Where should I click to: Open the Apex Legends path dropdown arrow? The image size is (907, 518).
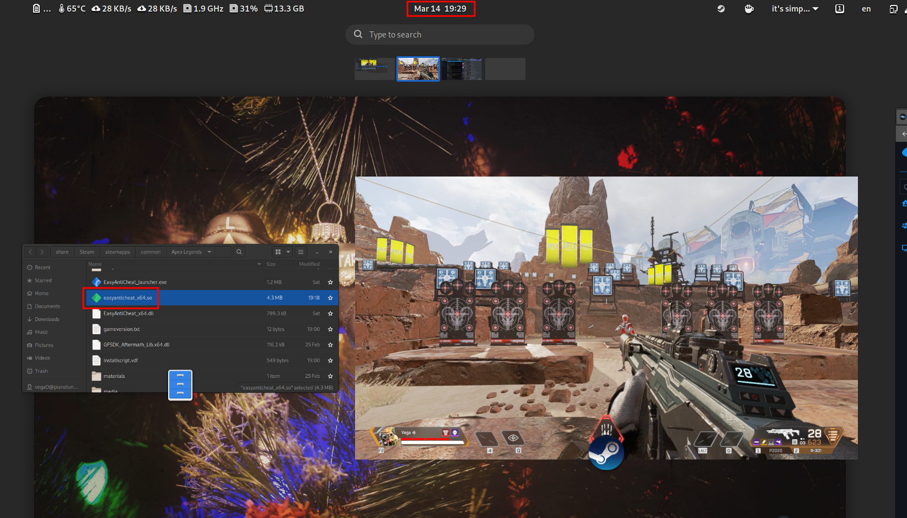point(210,252)
